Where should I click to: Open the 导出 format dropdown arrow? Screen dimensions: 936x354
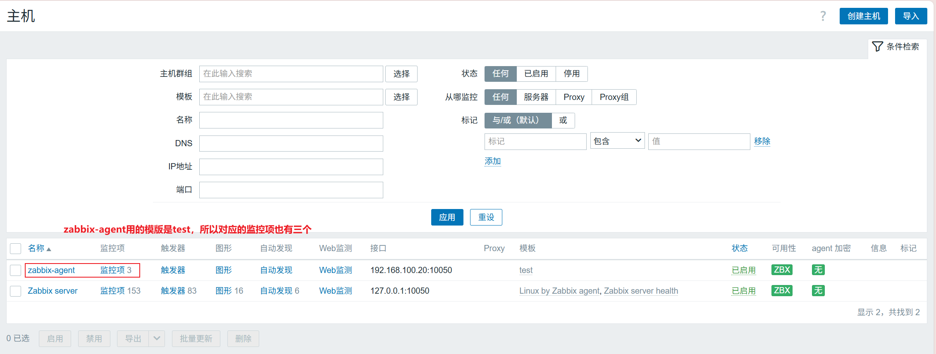coord(157,339)
